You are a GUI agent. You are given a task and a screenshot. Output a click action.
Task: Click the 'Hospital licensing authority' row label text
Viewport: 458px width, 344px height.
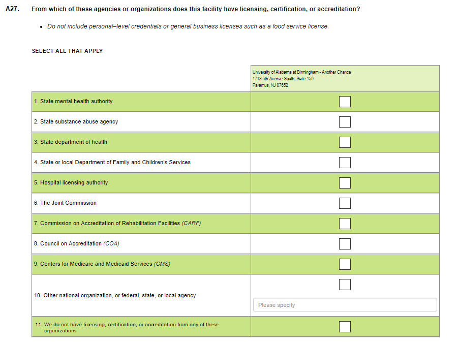(x=71, y=182)
